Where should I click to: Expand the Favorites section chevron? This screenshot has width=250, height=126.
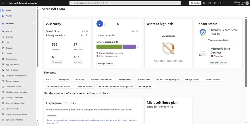coord(34,24)
